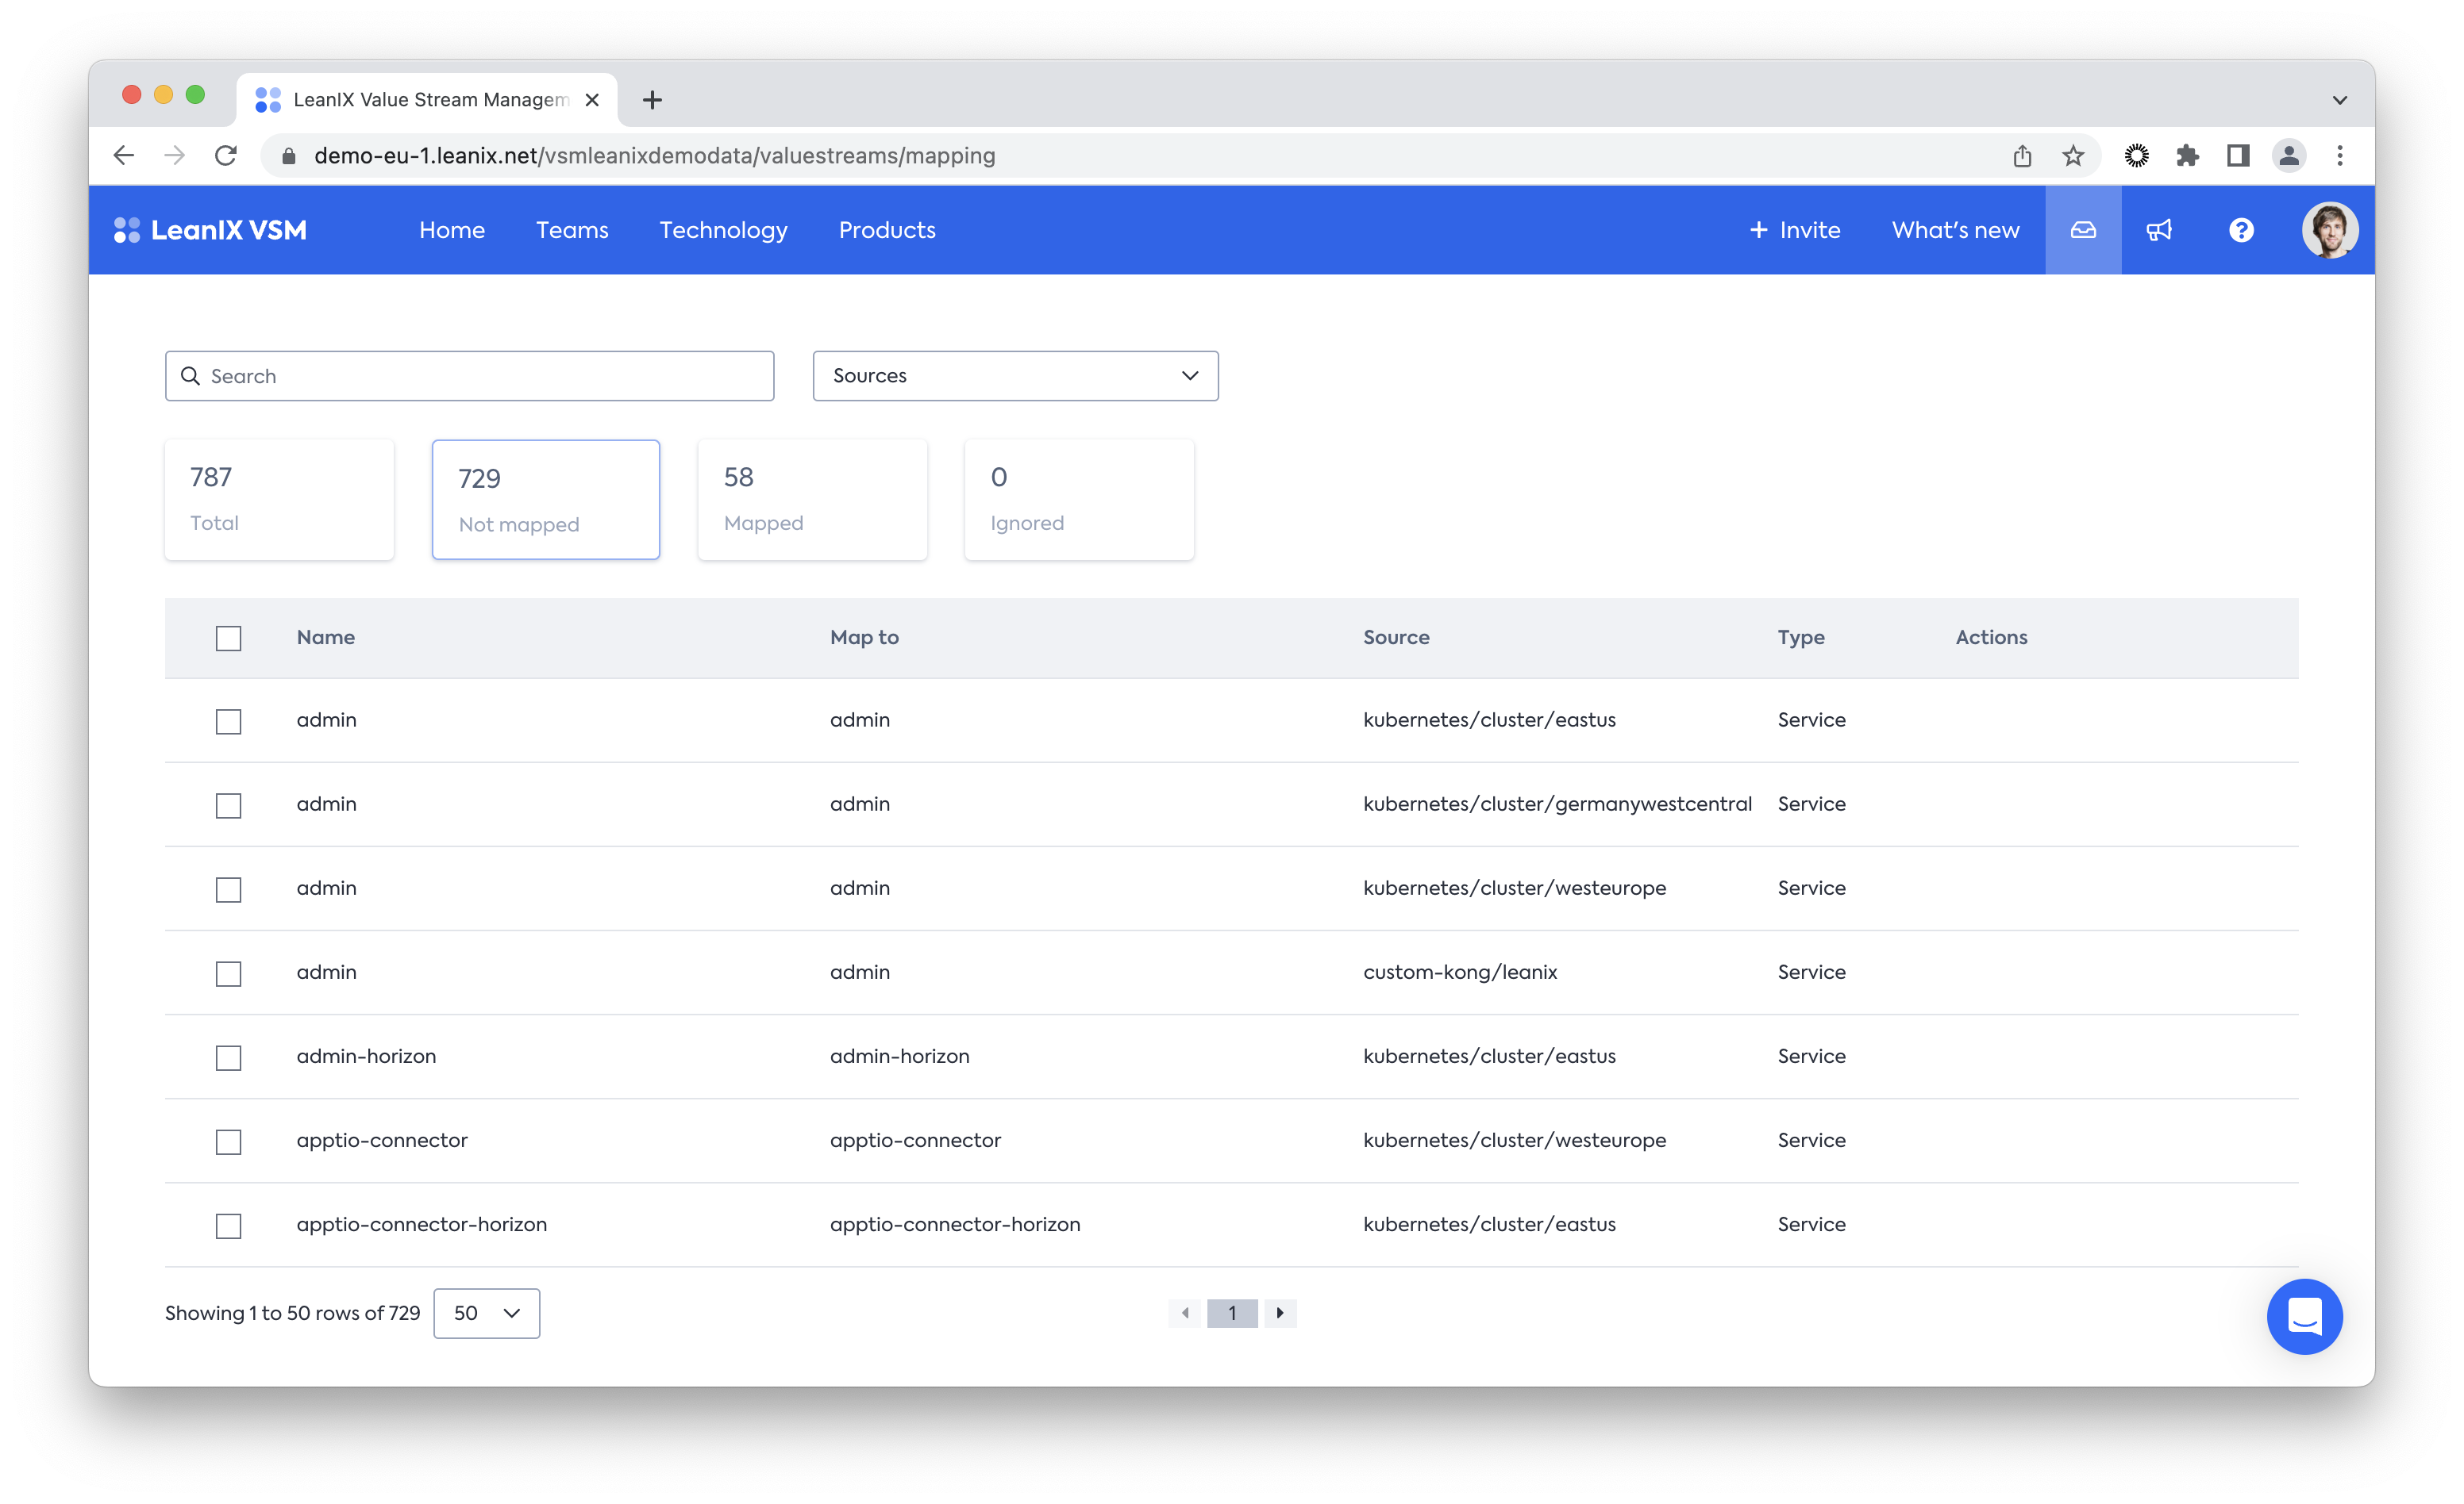The image size is (2464, 1504).
Task: Expand the browser tab list chevron
Action: [x=2339, y=100]
